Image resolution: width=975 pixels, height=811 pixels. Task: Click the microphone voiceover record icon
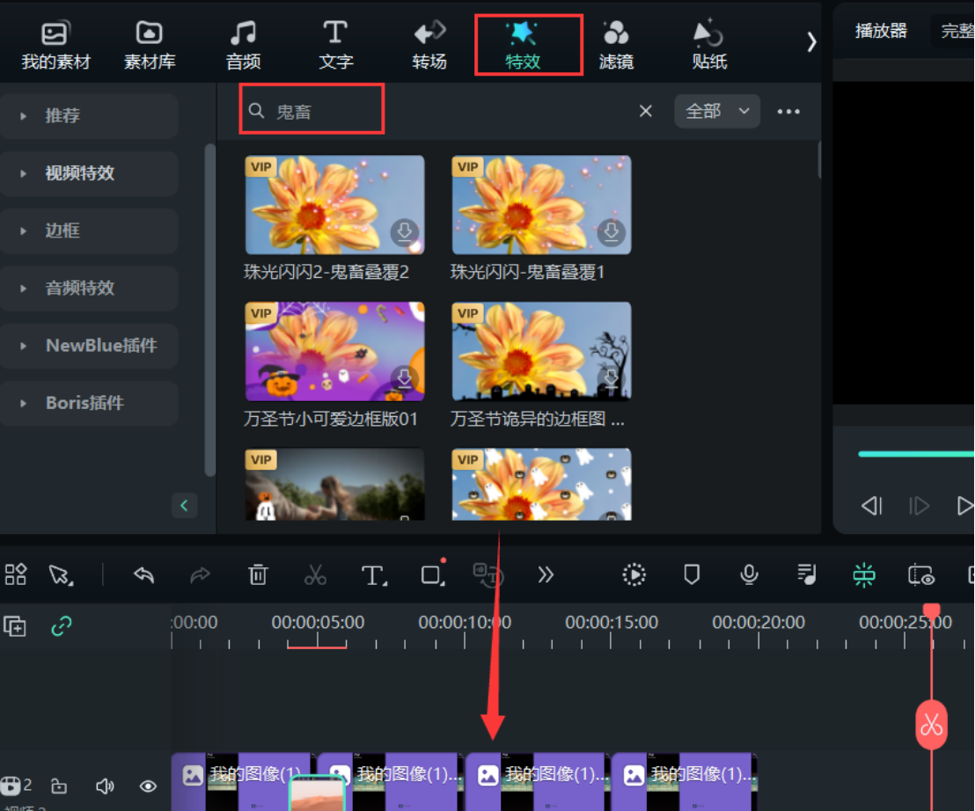click(x=749, y=575)
